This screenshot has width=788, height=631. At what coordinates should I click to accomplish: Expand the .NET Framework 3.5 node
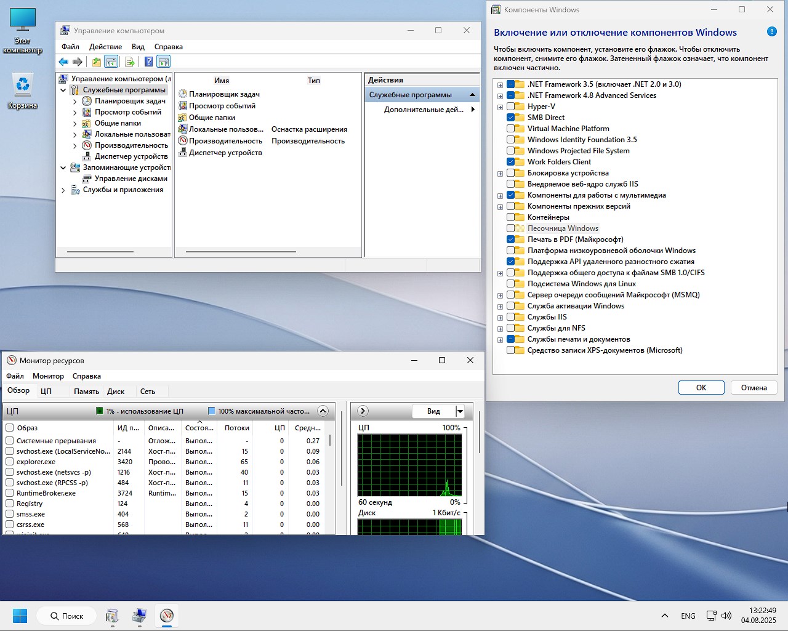(x=500, y=85)
